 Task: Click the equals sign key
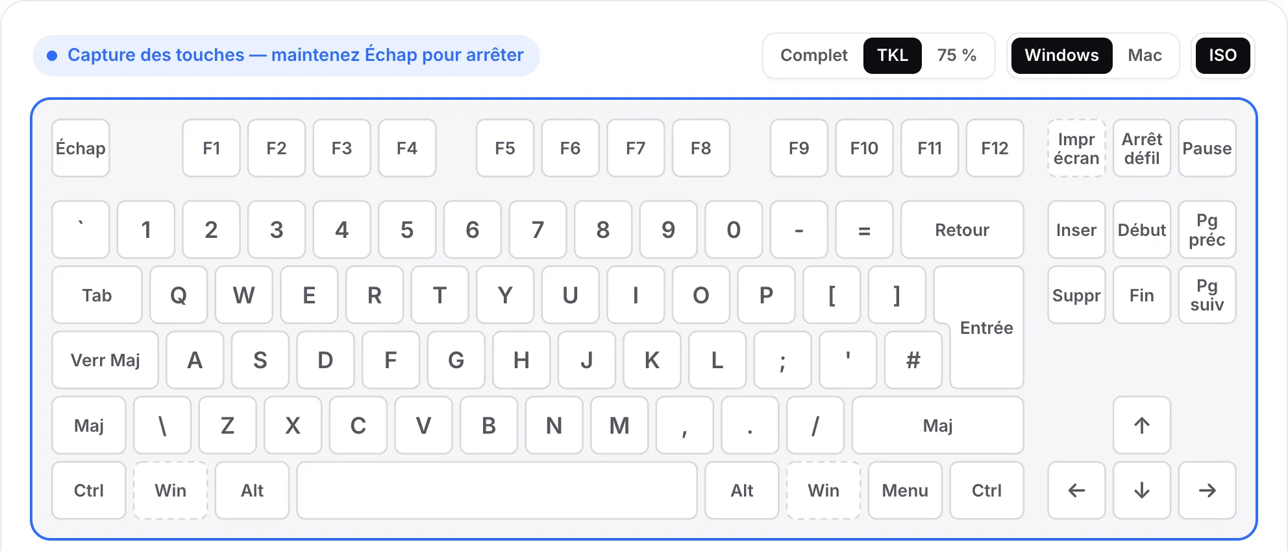pyautogui.click(x=864, y=229)
